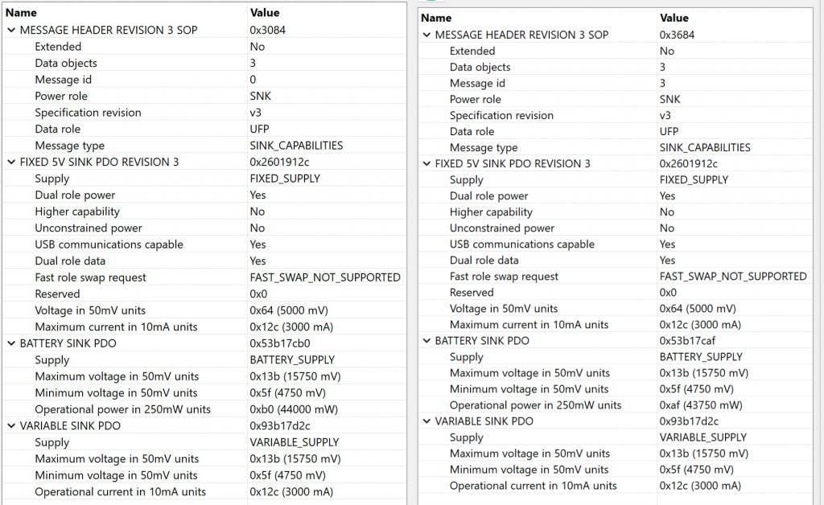Collapse right MESSAGE HEADER REVISION 3 SOP
The height and width of the screenshot is (505, 824).
click(x=426, y=35)
